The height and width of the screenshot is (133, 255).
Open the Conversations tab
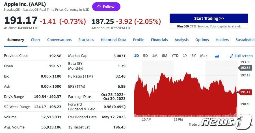click(59, 40)
